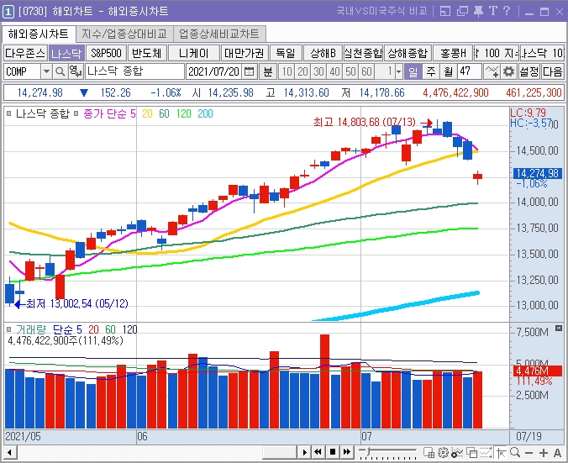
Task: Open chart settings gear icon
Action: coord(508,71)
